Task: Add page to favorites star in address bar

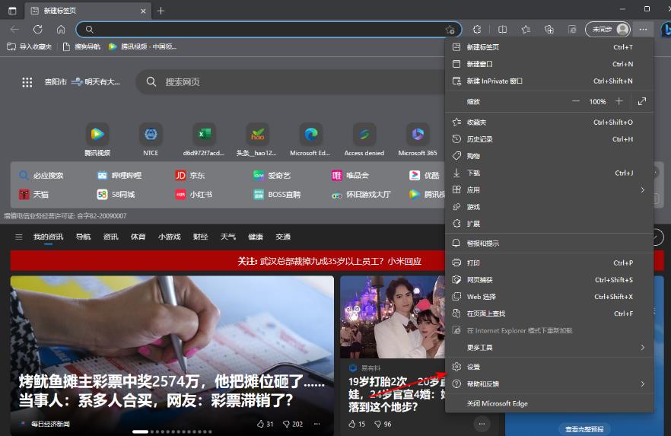Action: pos(450,30)
